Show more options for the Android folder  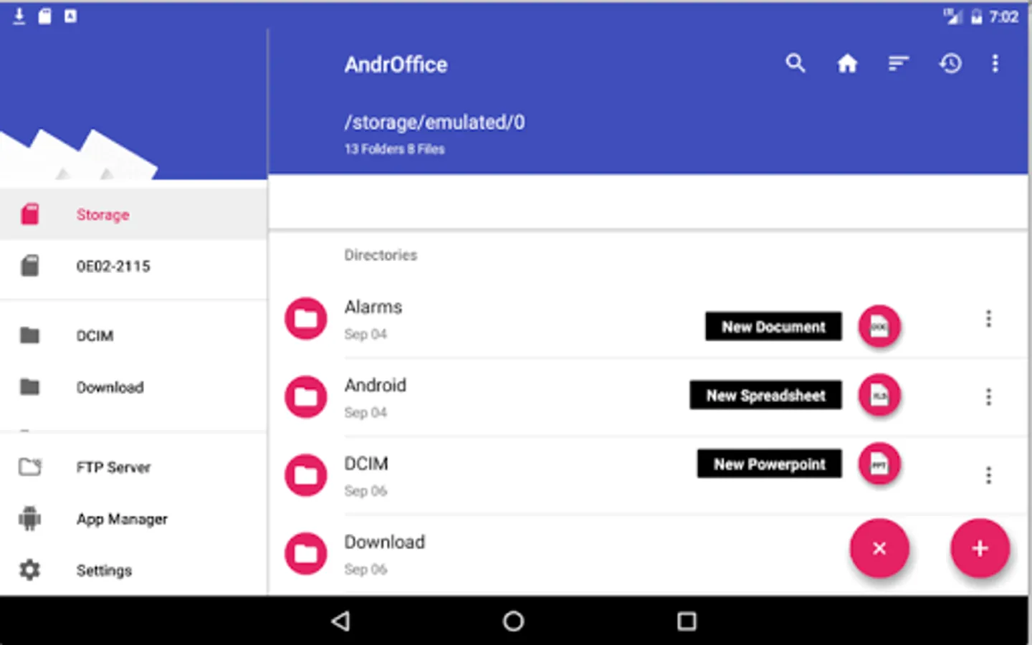[988, 396]
